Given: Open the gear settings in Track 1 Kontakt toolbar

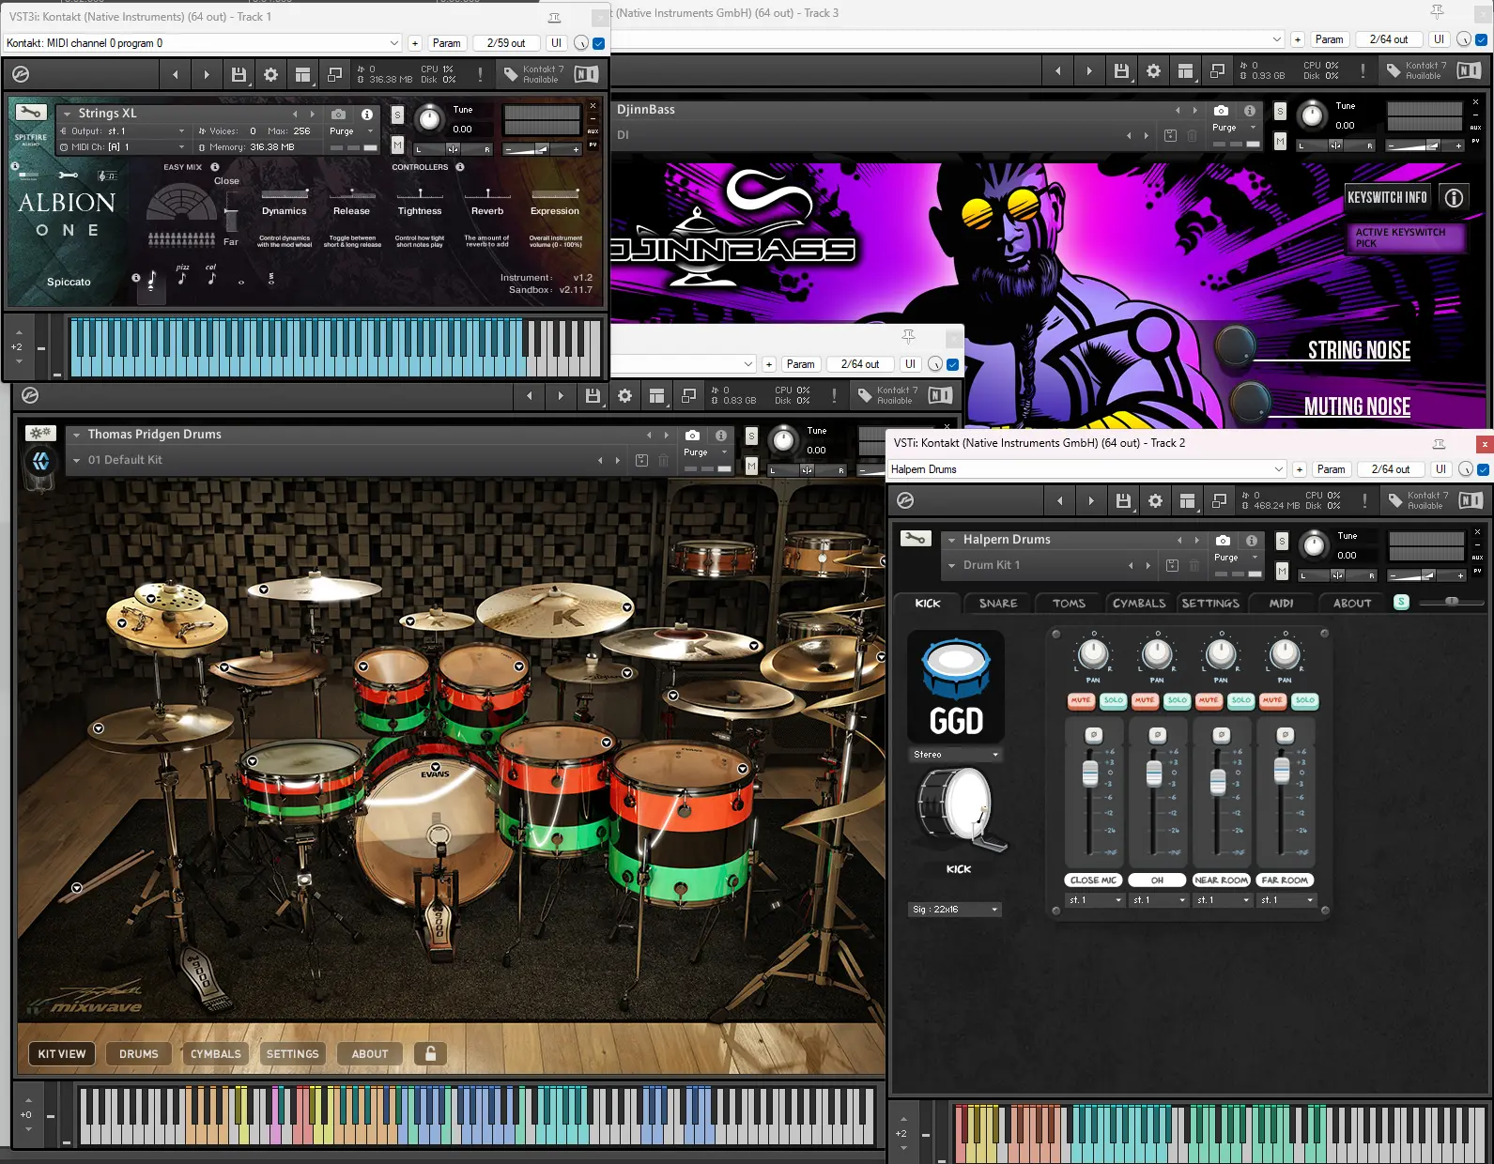Looking at the screenshot, I should (270, 74).
